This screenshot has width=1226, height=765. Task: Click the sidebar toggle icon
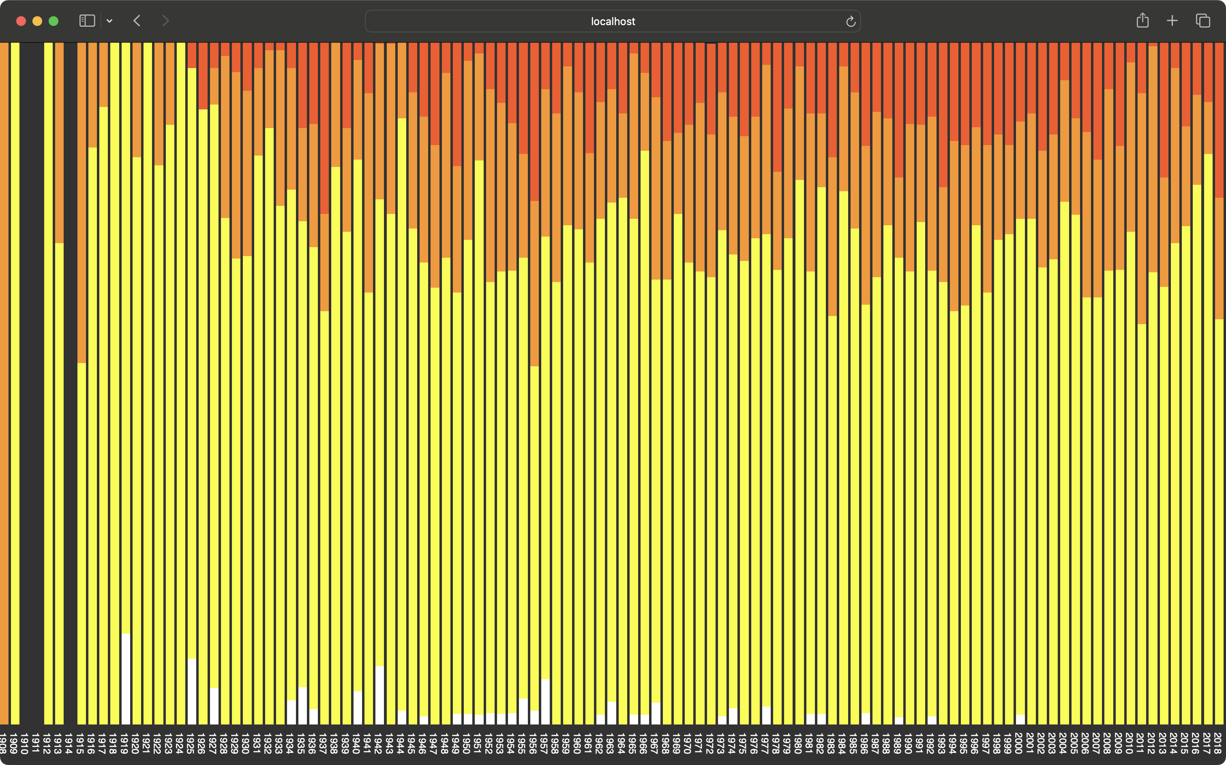click(87, 21)
